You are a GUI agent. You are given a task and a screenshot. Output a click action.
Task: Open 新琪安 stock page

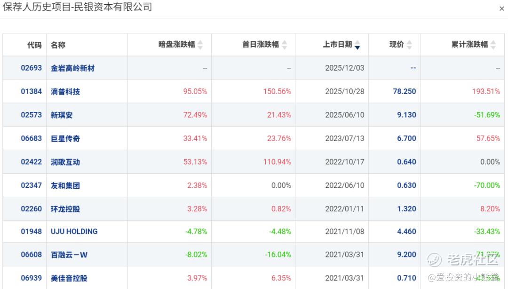[x=62, y=115]
